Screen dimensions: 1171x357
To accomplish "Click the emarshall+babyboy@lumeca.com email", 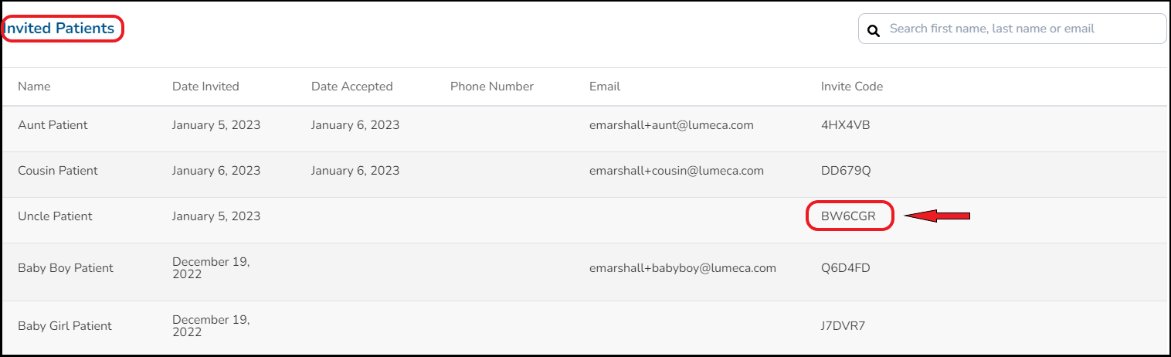I will click(682, 268).
